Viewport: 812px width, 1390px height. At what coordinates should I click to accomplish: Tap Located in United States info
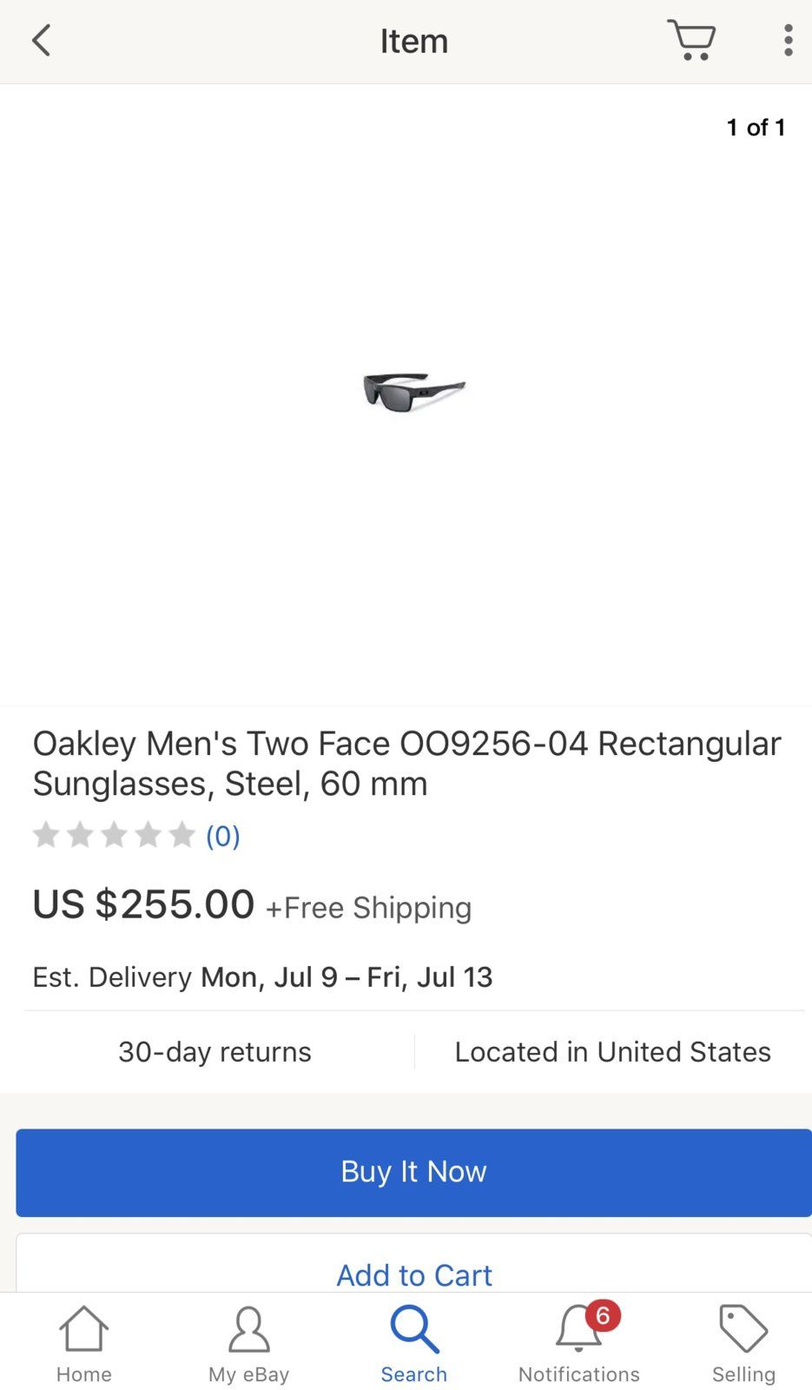tap(612, 1052)
